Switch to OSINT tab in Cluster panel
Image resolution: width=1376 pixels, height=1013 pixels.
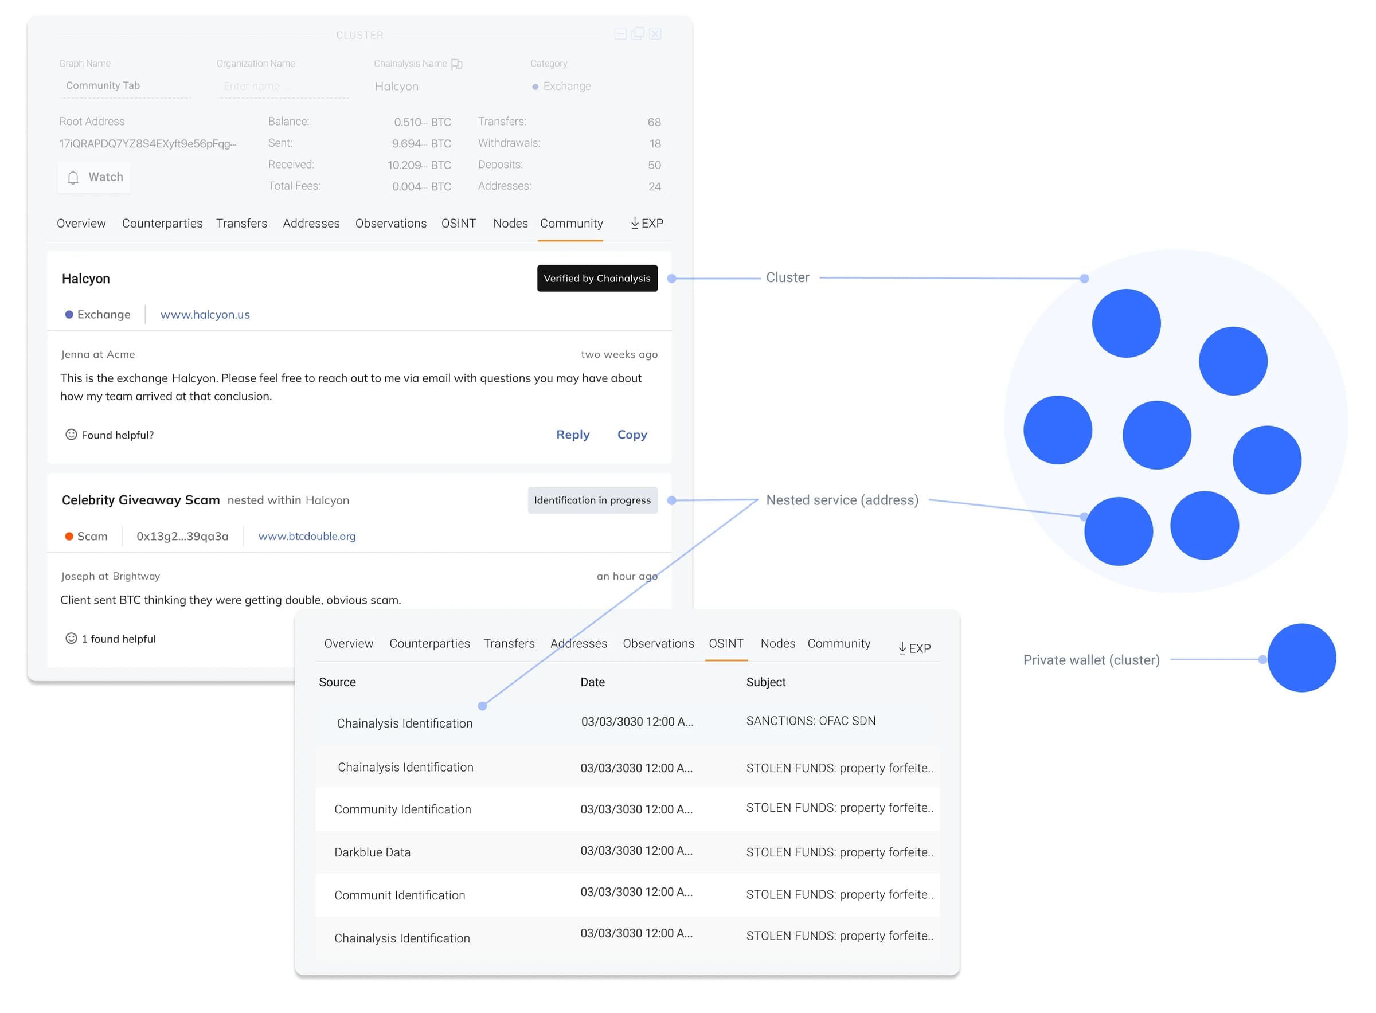click(459, 223)
